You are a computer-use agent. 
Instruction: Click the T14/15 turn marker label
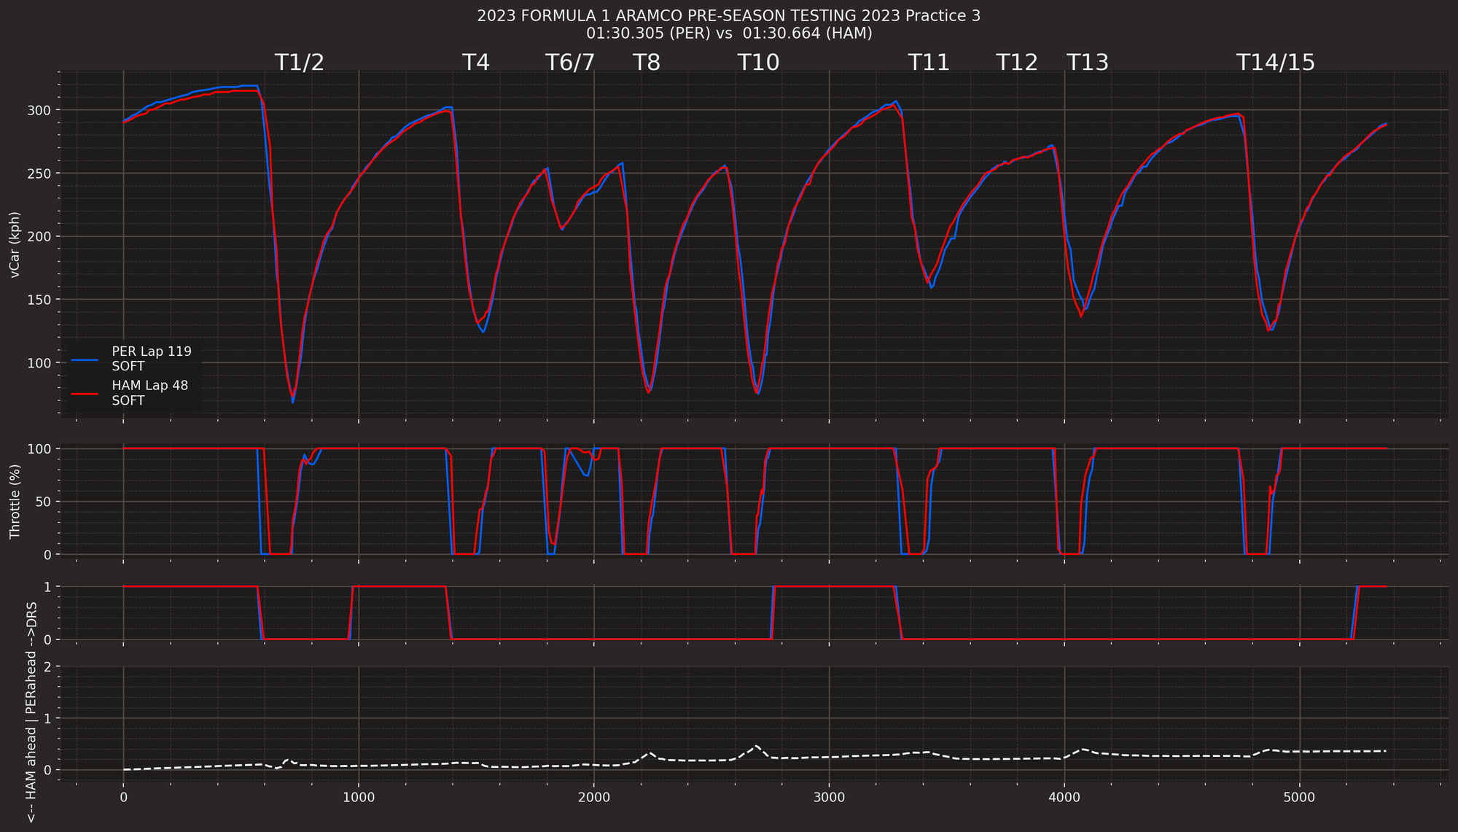[1276, 63]
